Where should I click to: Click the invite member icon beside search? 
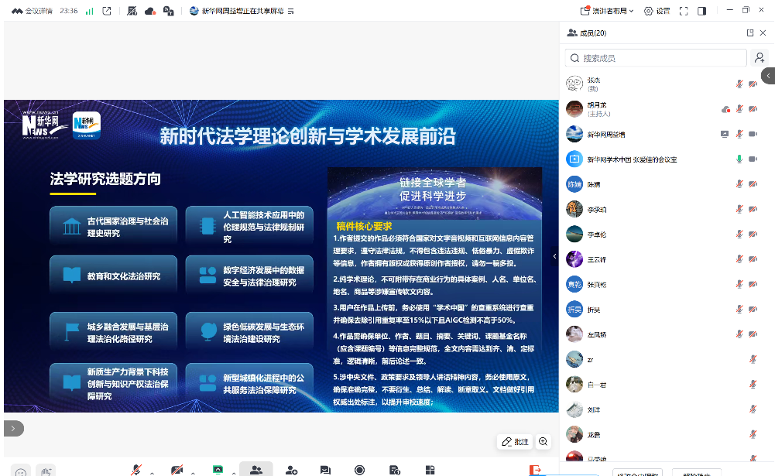(x=760, y=58)
